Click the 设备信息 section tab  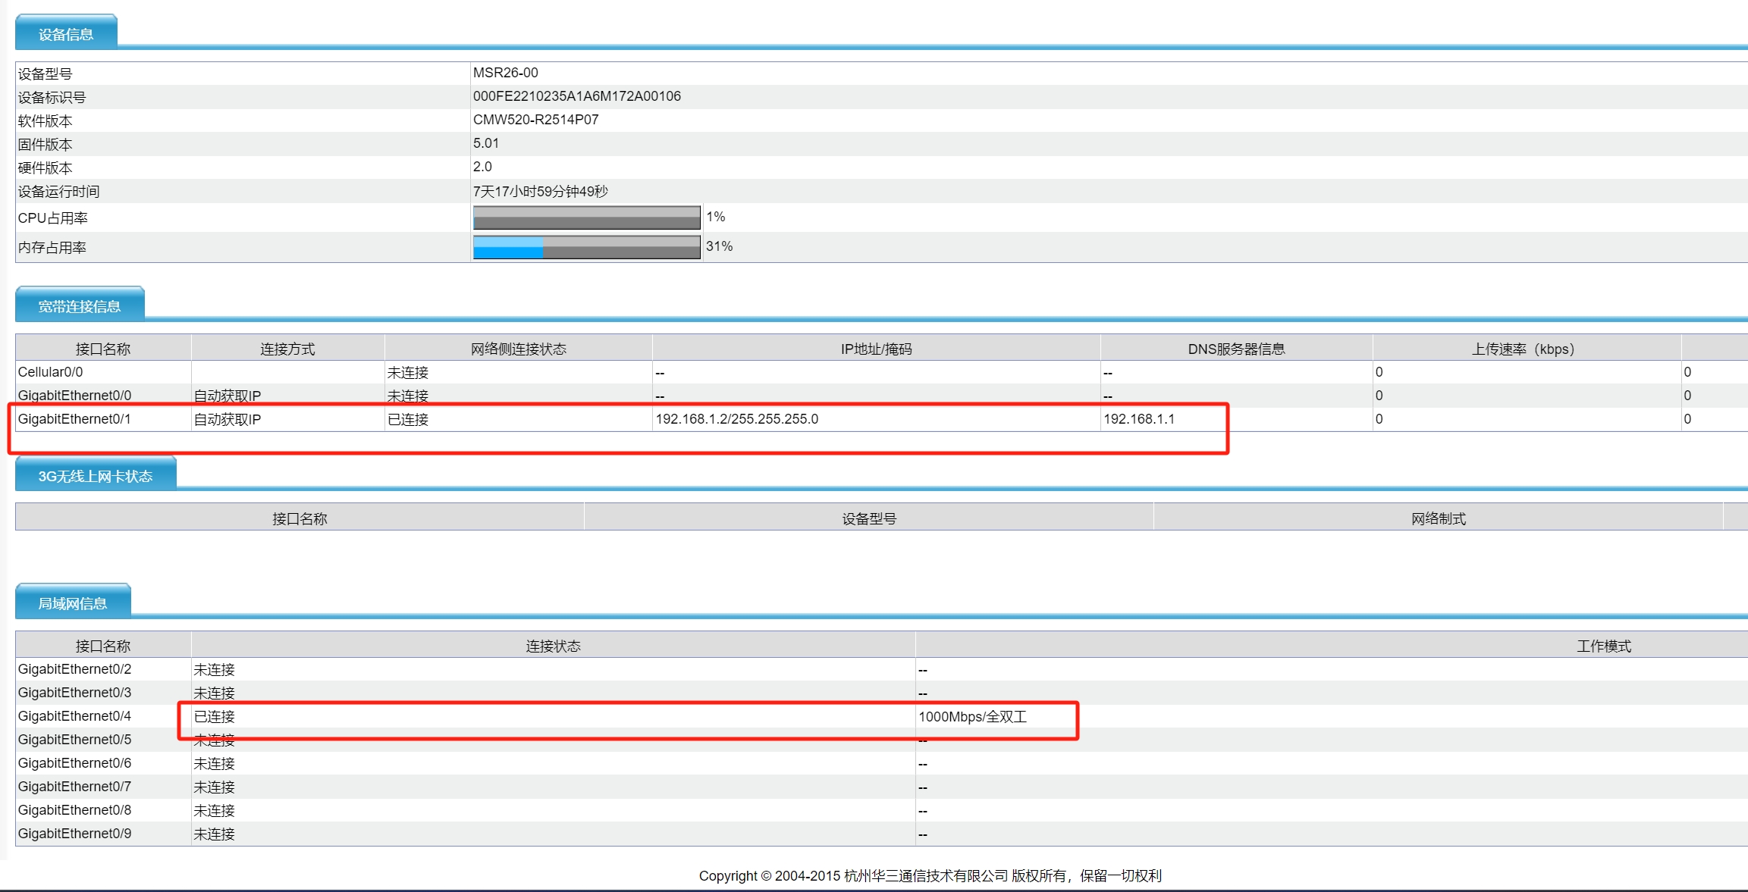66,34
